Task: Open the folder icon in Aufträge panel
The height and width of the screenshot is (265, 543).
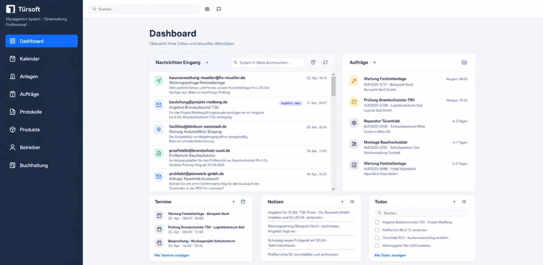Action: [464, 62]
